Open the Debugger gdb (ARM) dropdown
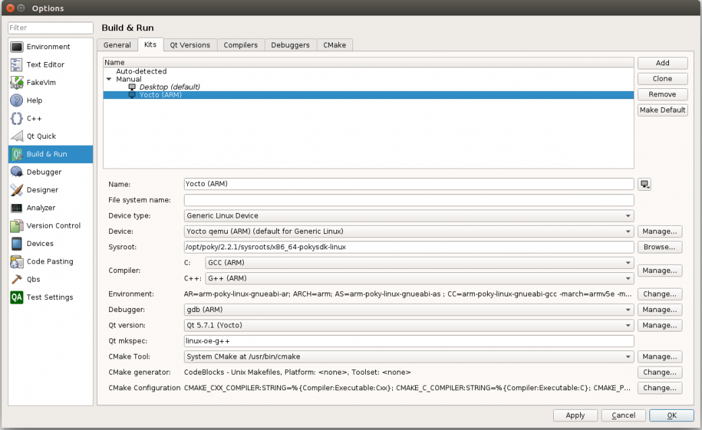Screen dimensions: 702x430 (x=409, y=310)
